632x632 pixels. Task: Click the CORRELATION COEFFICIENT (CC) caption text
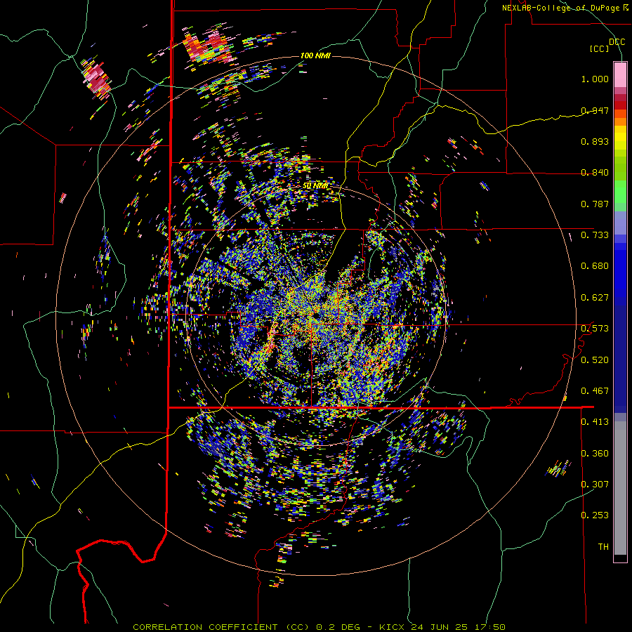(221, 627)
